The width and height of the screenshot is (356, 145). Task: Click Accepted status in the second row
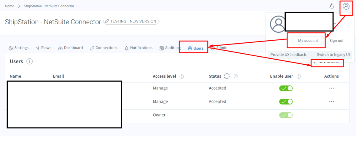(217, 101)
